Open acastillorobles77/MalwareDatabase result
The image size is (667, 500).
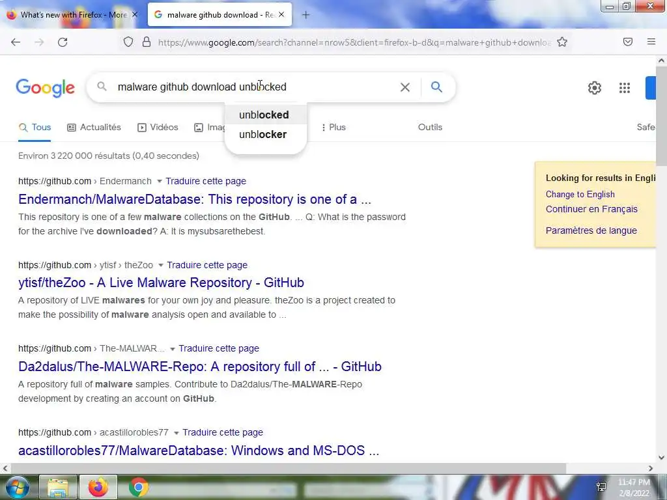[x=199, y=451]
